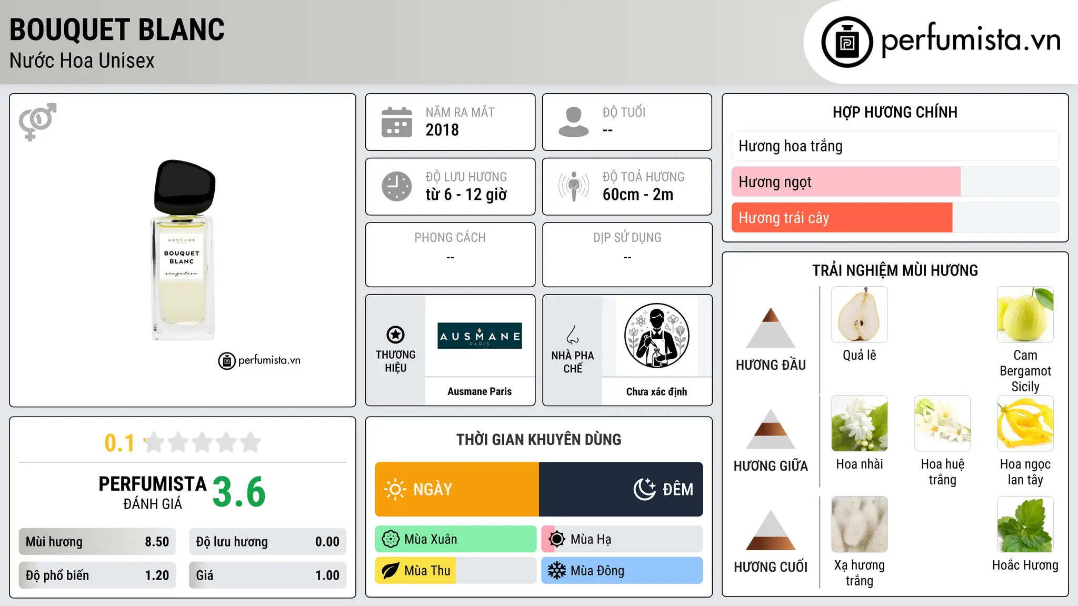Click the Dịp sử dụng occasion card
1078x606 pixels.
click(627, 255)
